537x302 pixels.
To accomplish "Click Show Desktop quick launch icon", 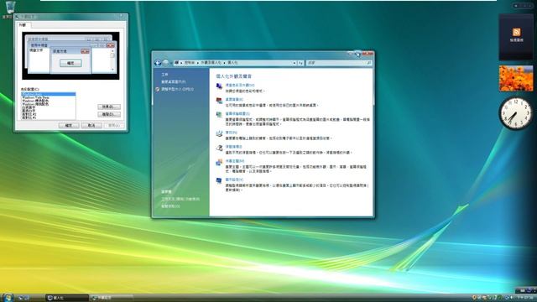I will click(20, 298).
